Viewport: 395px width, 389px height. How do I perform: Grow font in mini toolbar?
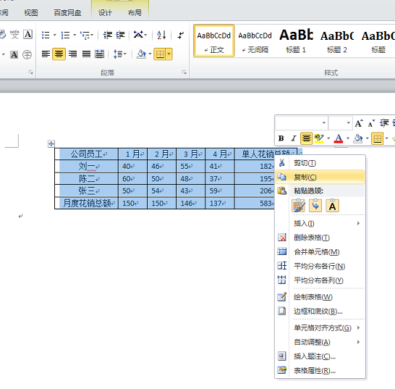pyautogui.click(x=359, y=123)
